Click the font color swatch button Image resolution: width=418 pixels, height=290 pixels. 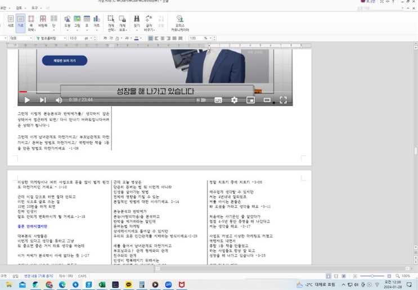click(x=137, y=38)
